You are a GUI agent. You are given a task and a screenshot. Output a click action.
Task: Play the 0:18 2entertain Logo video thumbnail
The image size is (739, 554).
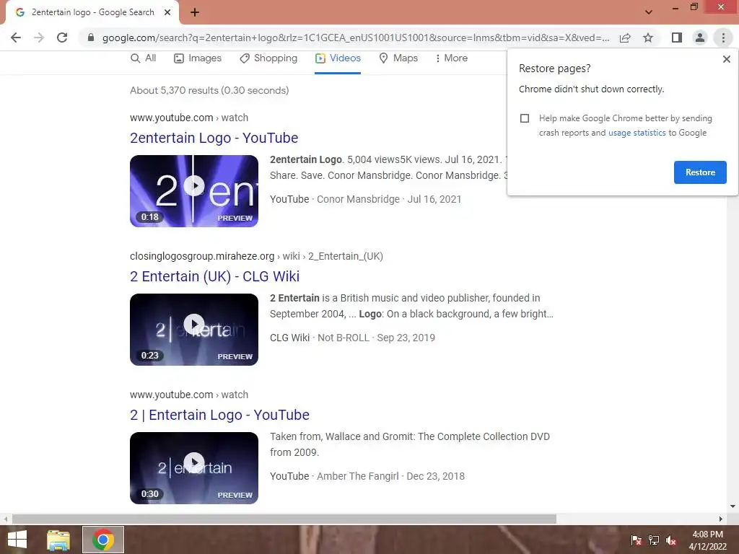click(x=194, y=191)
